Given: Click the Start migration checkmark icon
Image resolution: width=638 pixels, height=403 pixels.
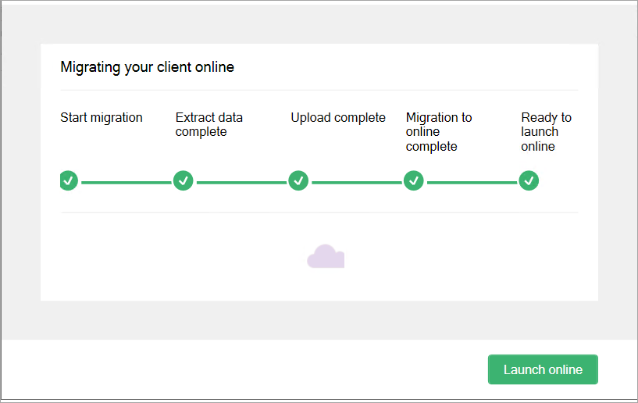Looking at the screenshot, I should pyautogui.click(x=69, y=180).
